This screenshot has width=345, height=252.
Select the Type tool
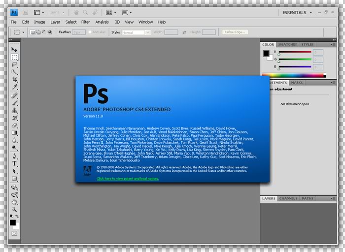(14, 164)
